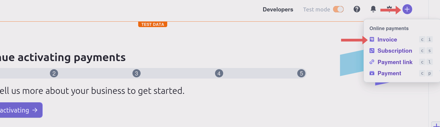This screenshot has height=127, width=440.
Task: Click the Online payments menu heading
Action: pos(389,28)
